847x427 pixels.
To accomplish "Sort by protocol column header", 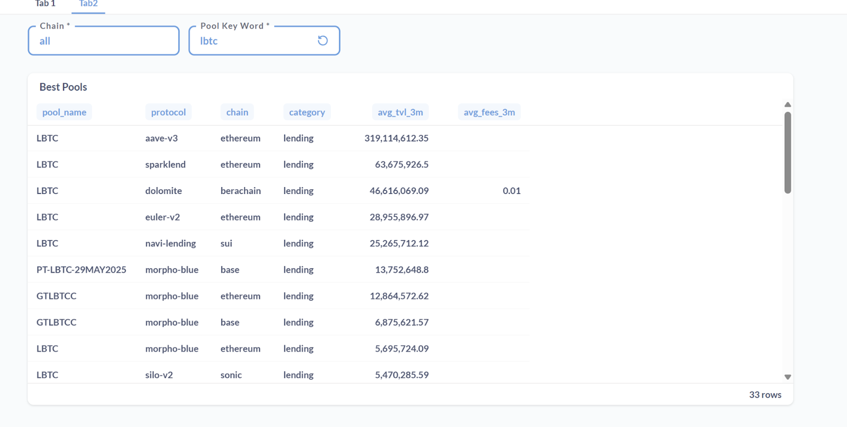I will click(x=168, y=112).
